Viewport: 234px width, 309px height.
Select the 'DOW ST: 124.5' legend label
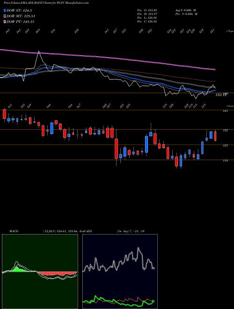pos(19,11)
